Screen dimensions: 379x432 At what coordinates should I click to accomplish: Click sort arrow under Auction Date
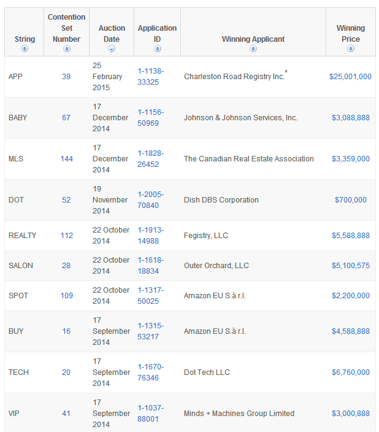tap(112, 48)
